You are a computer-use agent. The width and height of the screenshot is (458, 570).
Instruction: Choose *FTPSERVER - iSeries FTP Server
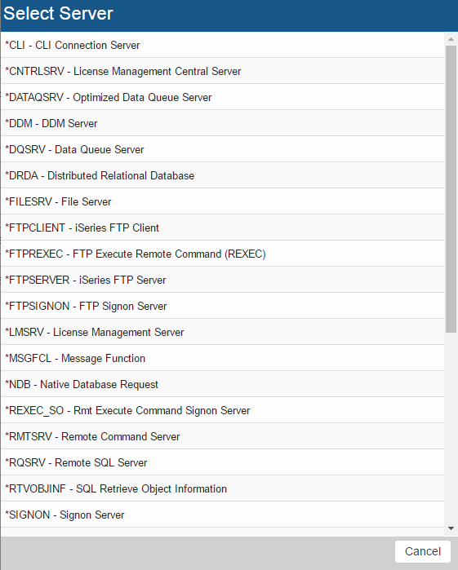(x=222, y=280)
